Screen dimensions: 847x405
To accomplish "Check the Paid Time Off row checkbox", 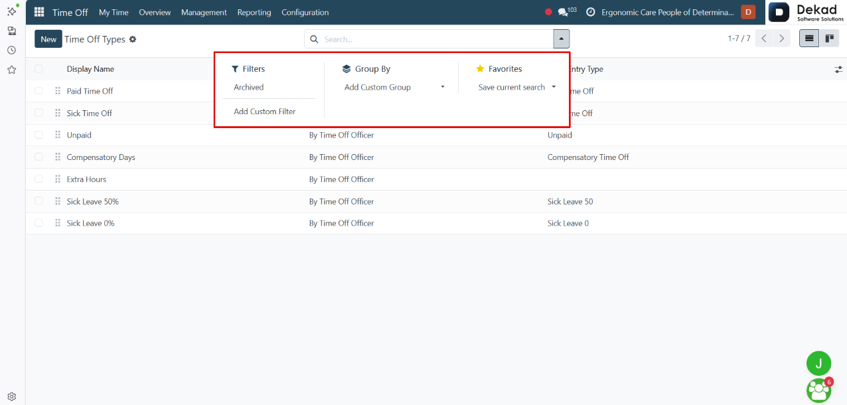I will [x=38, y=91].
